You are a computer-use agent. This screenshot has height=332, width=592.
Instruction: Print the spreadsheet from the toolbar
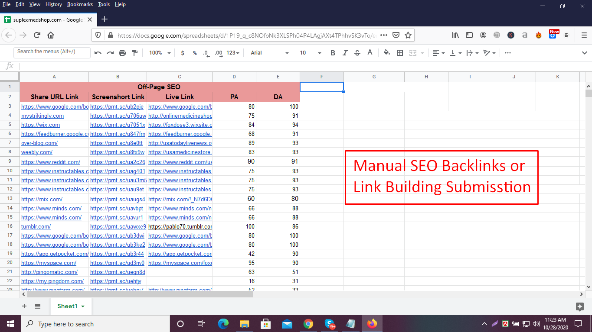tap(121, 52)
